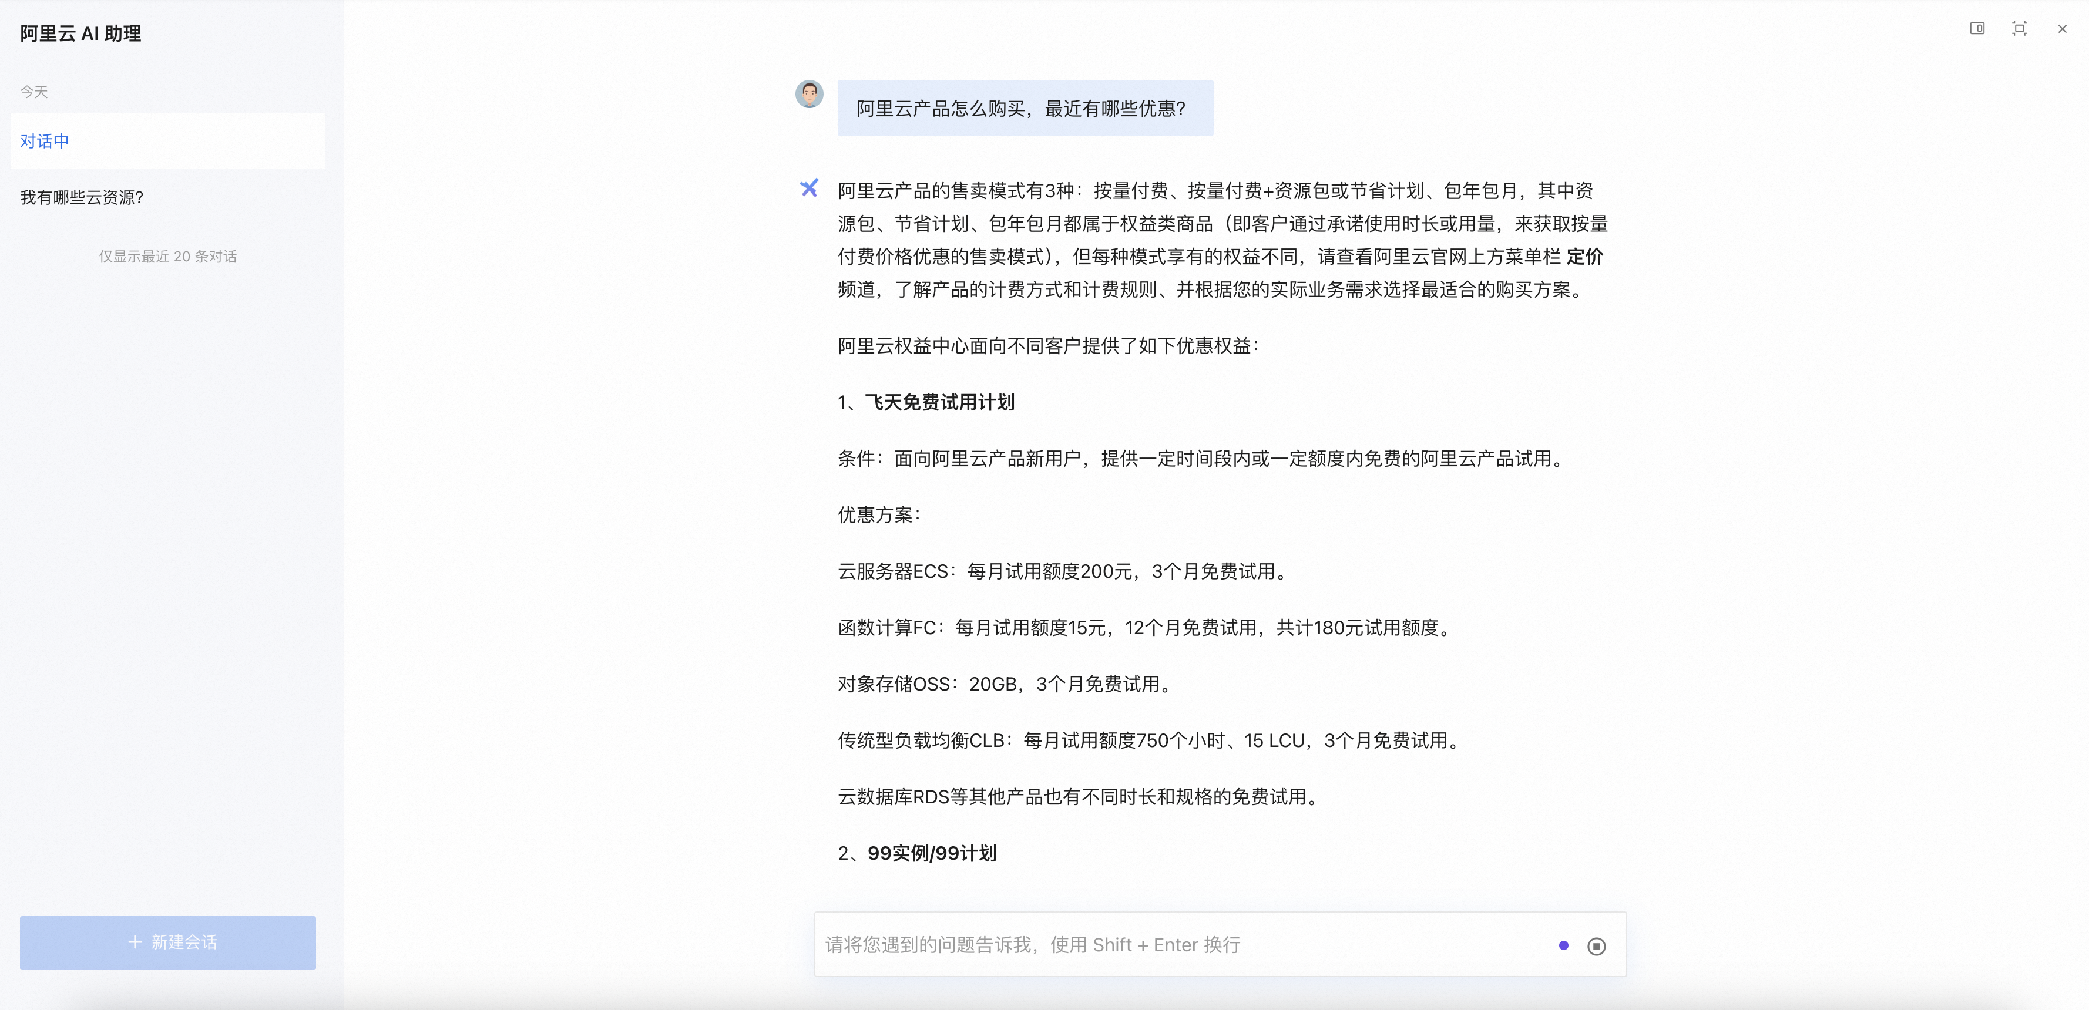Click the user question bubble about 优惠

pyautogui.click(x=1024, y=108)
